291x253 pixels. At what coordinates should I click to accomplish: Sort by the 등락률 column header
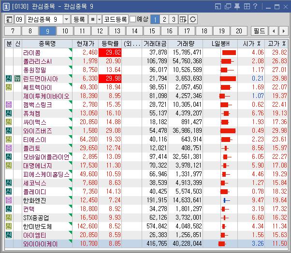coord(110,44)
